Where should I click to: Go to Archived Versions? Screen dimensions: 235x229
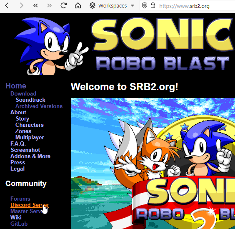pyautogui.click(x=39, y=106)
